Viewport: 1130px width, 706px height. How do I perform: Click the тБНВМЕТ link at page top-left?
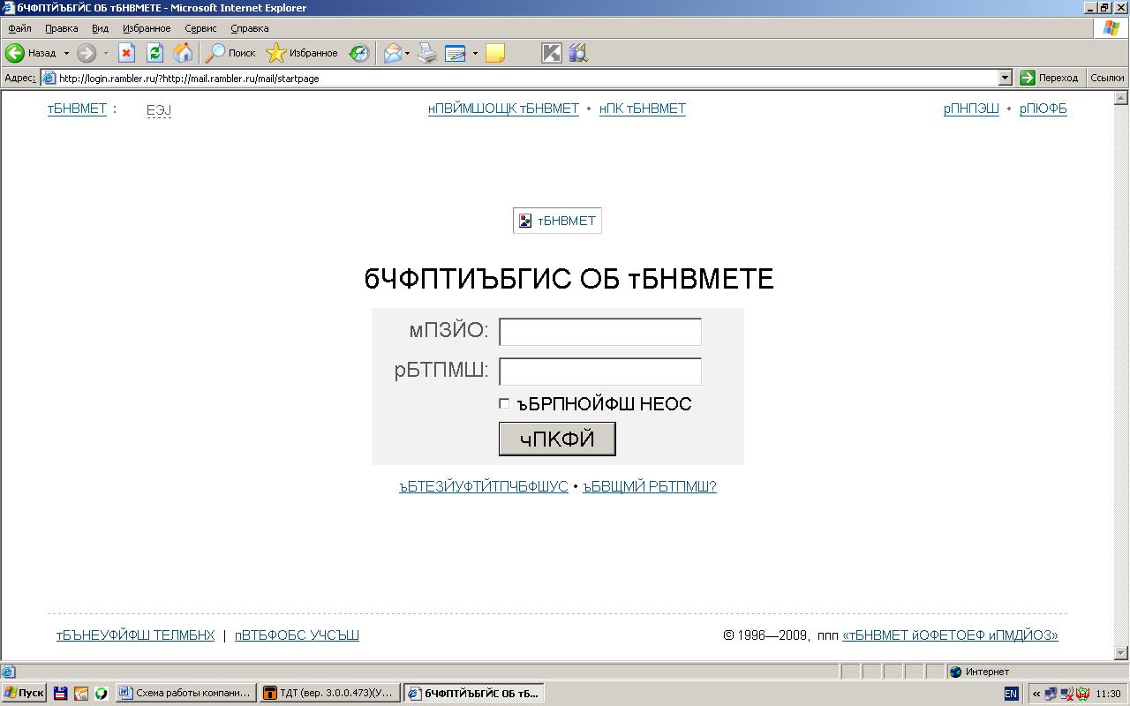point(77,109)
